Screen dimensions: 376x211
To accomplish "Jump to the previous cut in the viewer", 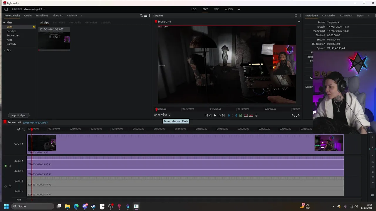I will coord(206,115).
